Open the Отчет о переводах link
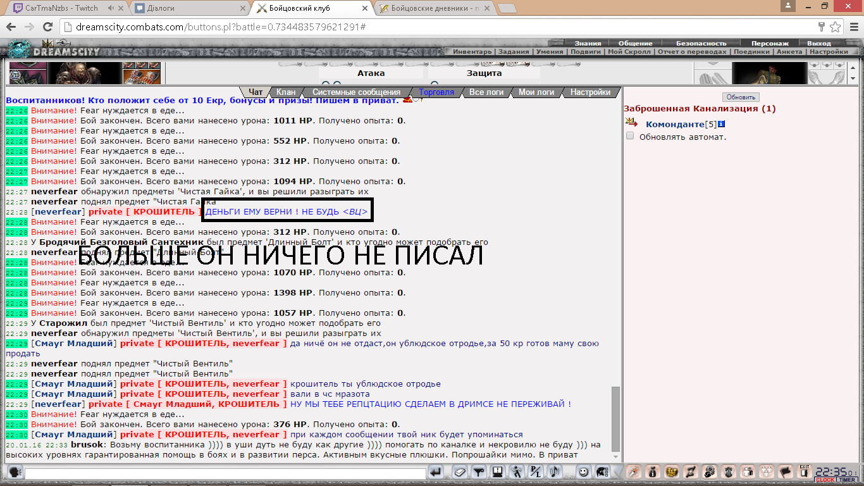The image size is (864, 486). tap(692, 52)
